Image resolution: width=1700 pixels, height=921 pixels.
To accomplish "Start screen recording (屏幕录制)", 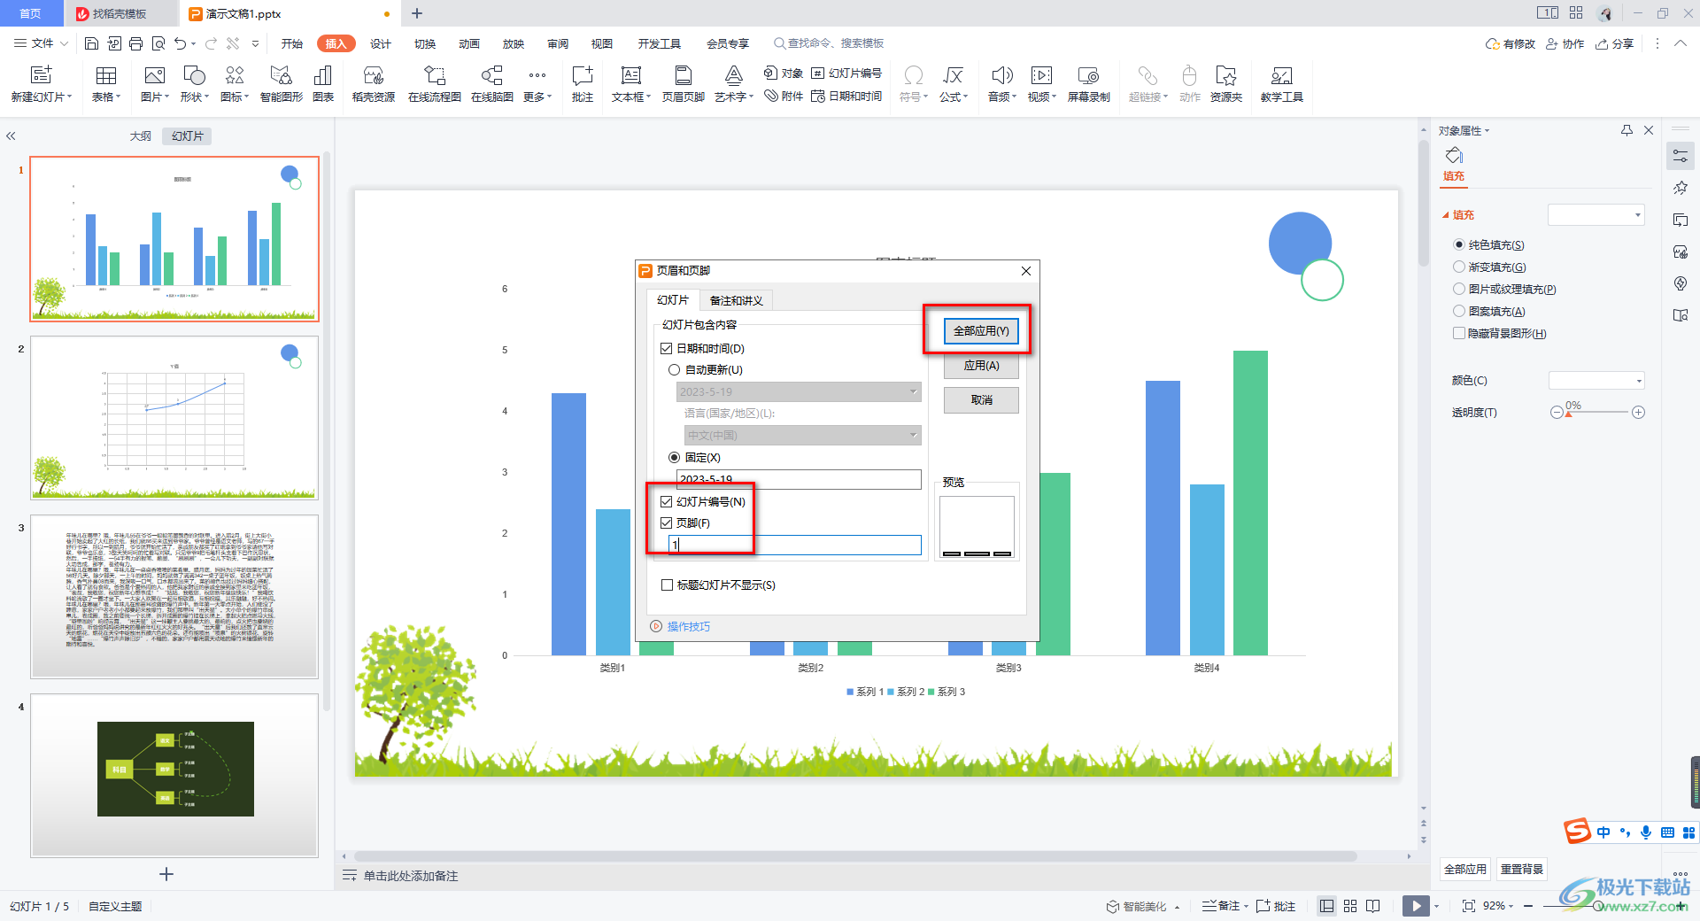I will click(x=1089, y=84).
